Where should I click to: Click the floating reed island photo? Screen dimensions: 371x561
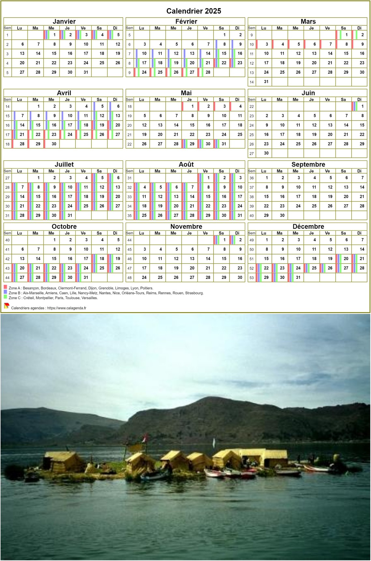[185, 437]
